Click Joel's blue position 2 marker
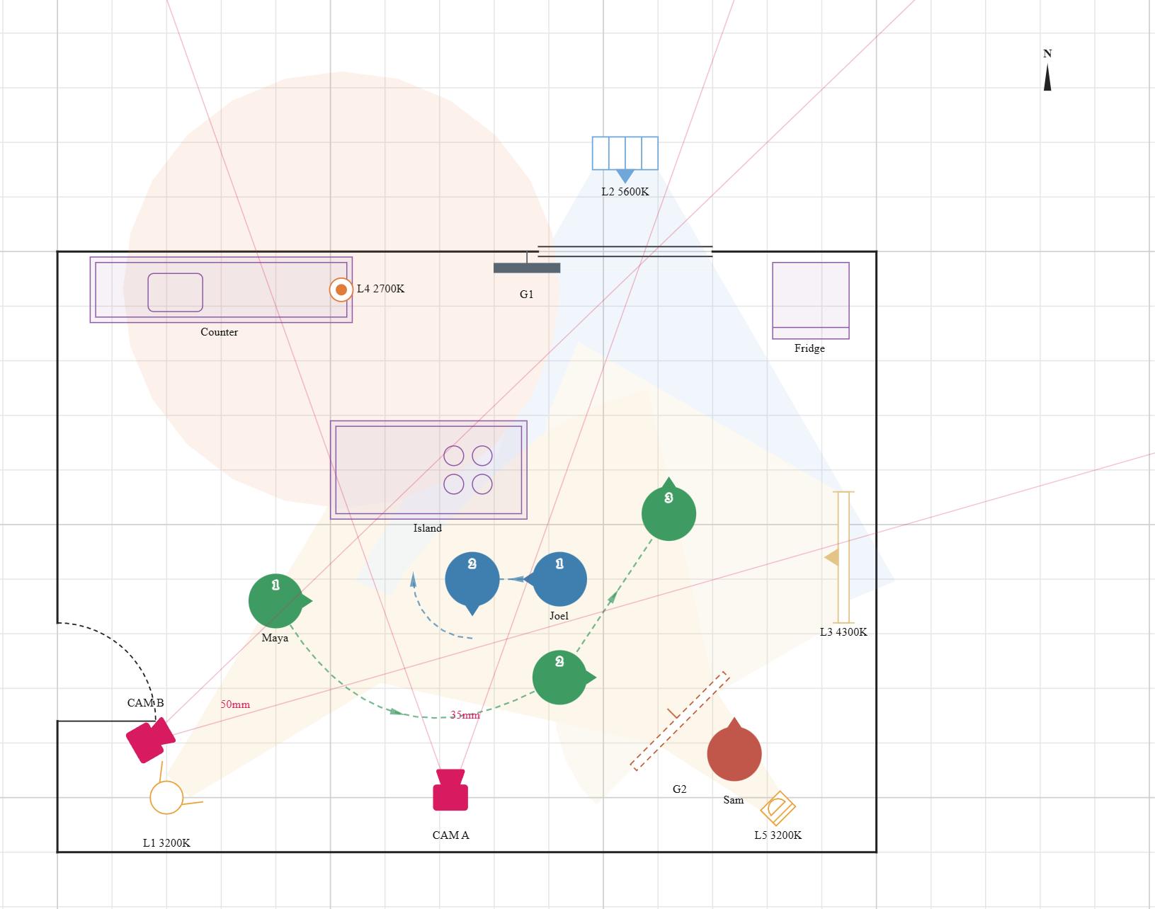The width and height of the screenshot is (1155, 909). point(472,581)
